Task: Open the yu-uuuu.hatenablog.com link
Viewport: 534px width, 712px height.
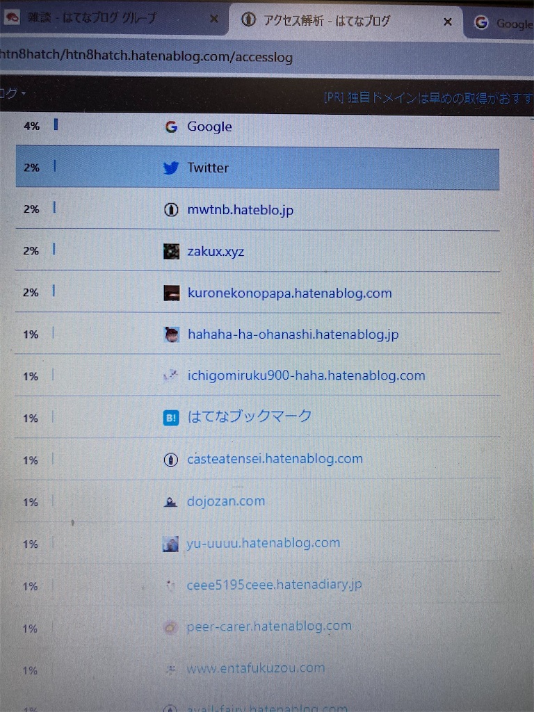Action: (x=263, y=543)
